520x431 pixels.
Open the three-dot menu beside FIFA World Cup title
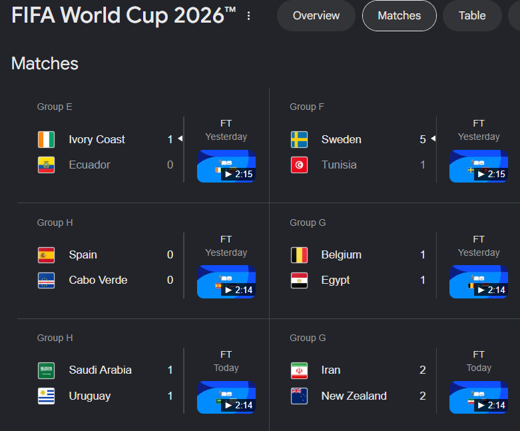pyautogui.click(x=249, y=16)
